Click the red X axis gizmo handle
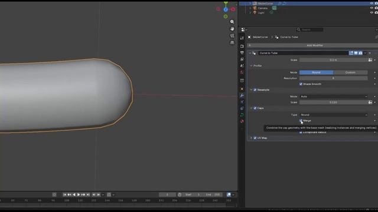This screenshot has height=212, width=378. (233, 9)
